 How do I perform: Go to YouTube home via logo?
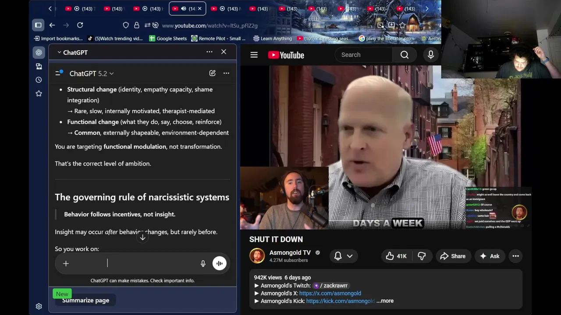click(x=286, y=55)
